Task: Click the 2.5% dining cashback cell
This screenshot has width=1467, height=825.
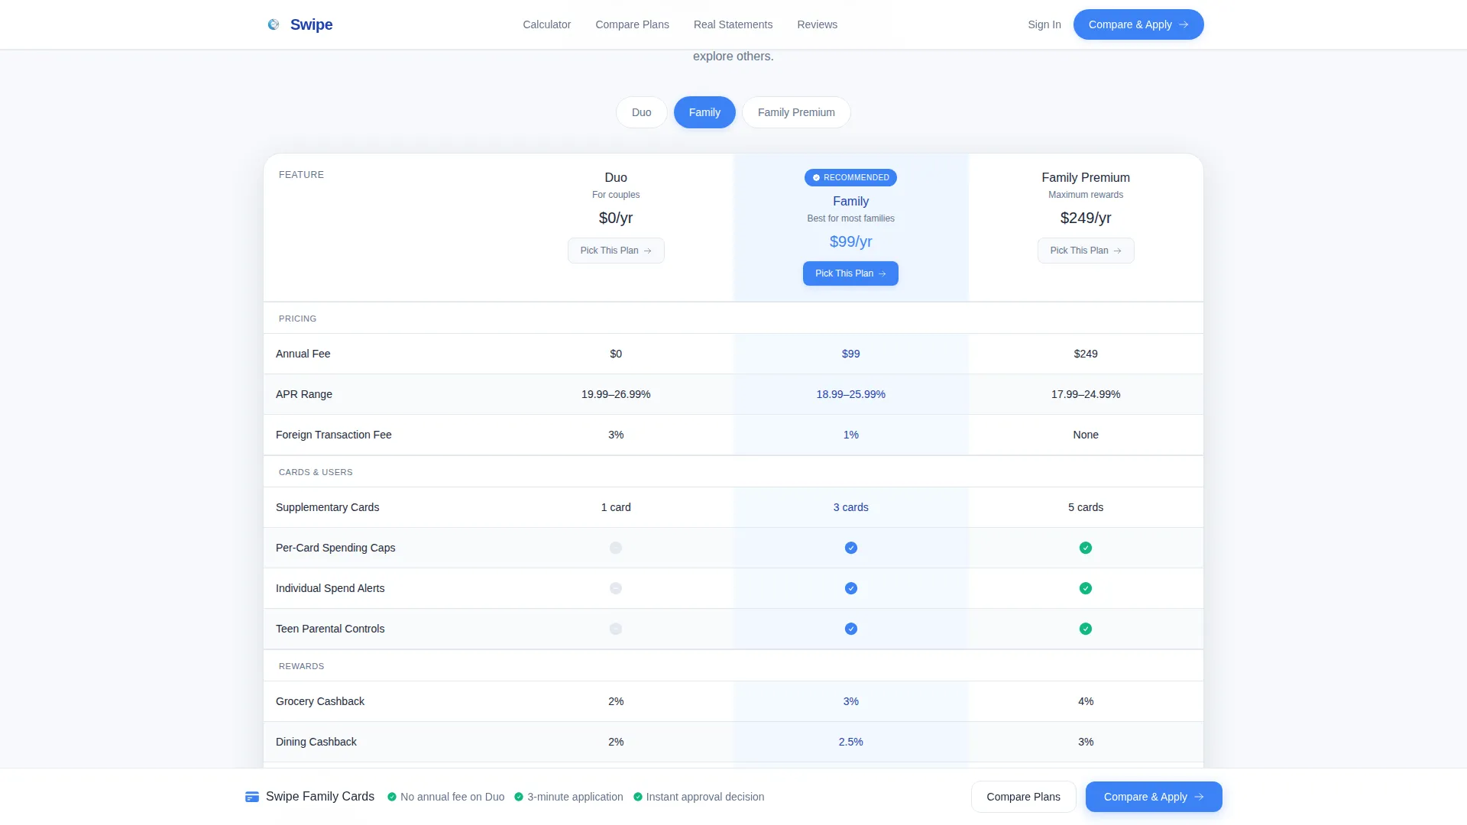Action: point(850,742)
